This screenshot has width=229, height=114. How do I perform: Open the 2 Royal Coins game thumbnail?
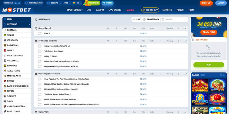pos(200,85)
